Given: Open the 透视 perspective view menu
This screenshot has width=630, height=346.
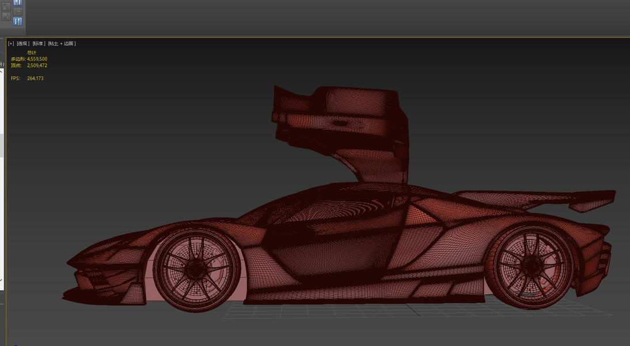Looking at the screenshot, I should [x=23, y=43].
